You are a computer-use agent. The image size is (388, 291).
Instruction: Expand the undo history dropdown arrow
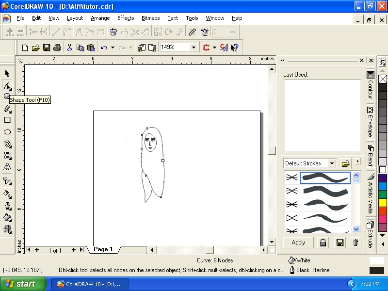click(113, 47)
